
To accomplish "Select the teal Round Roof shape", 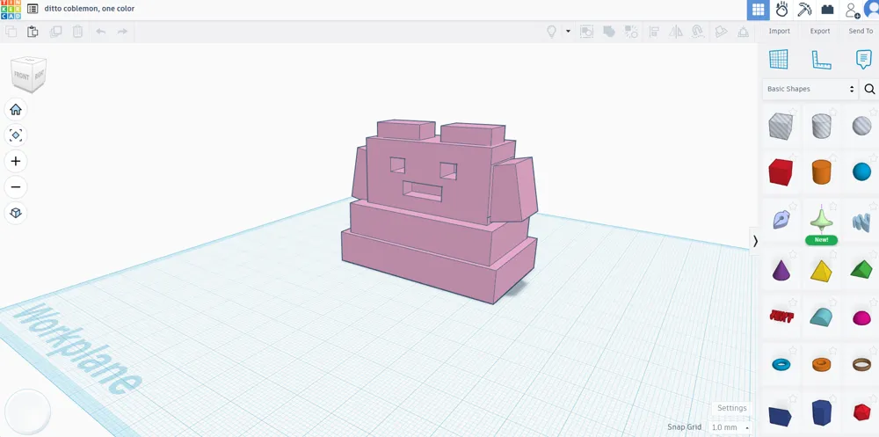I will pyautogui.click(x=821, y=317).
